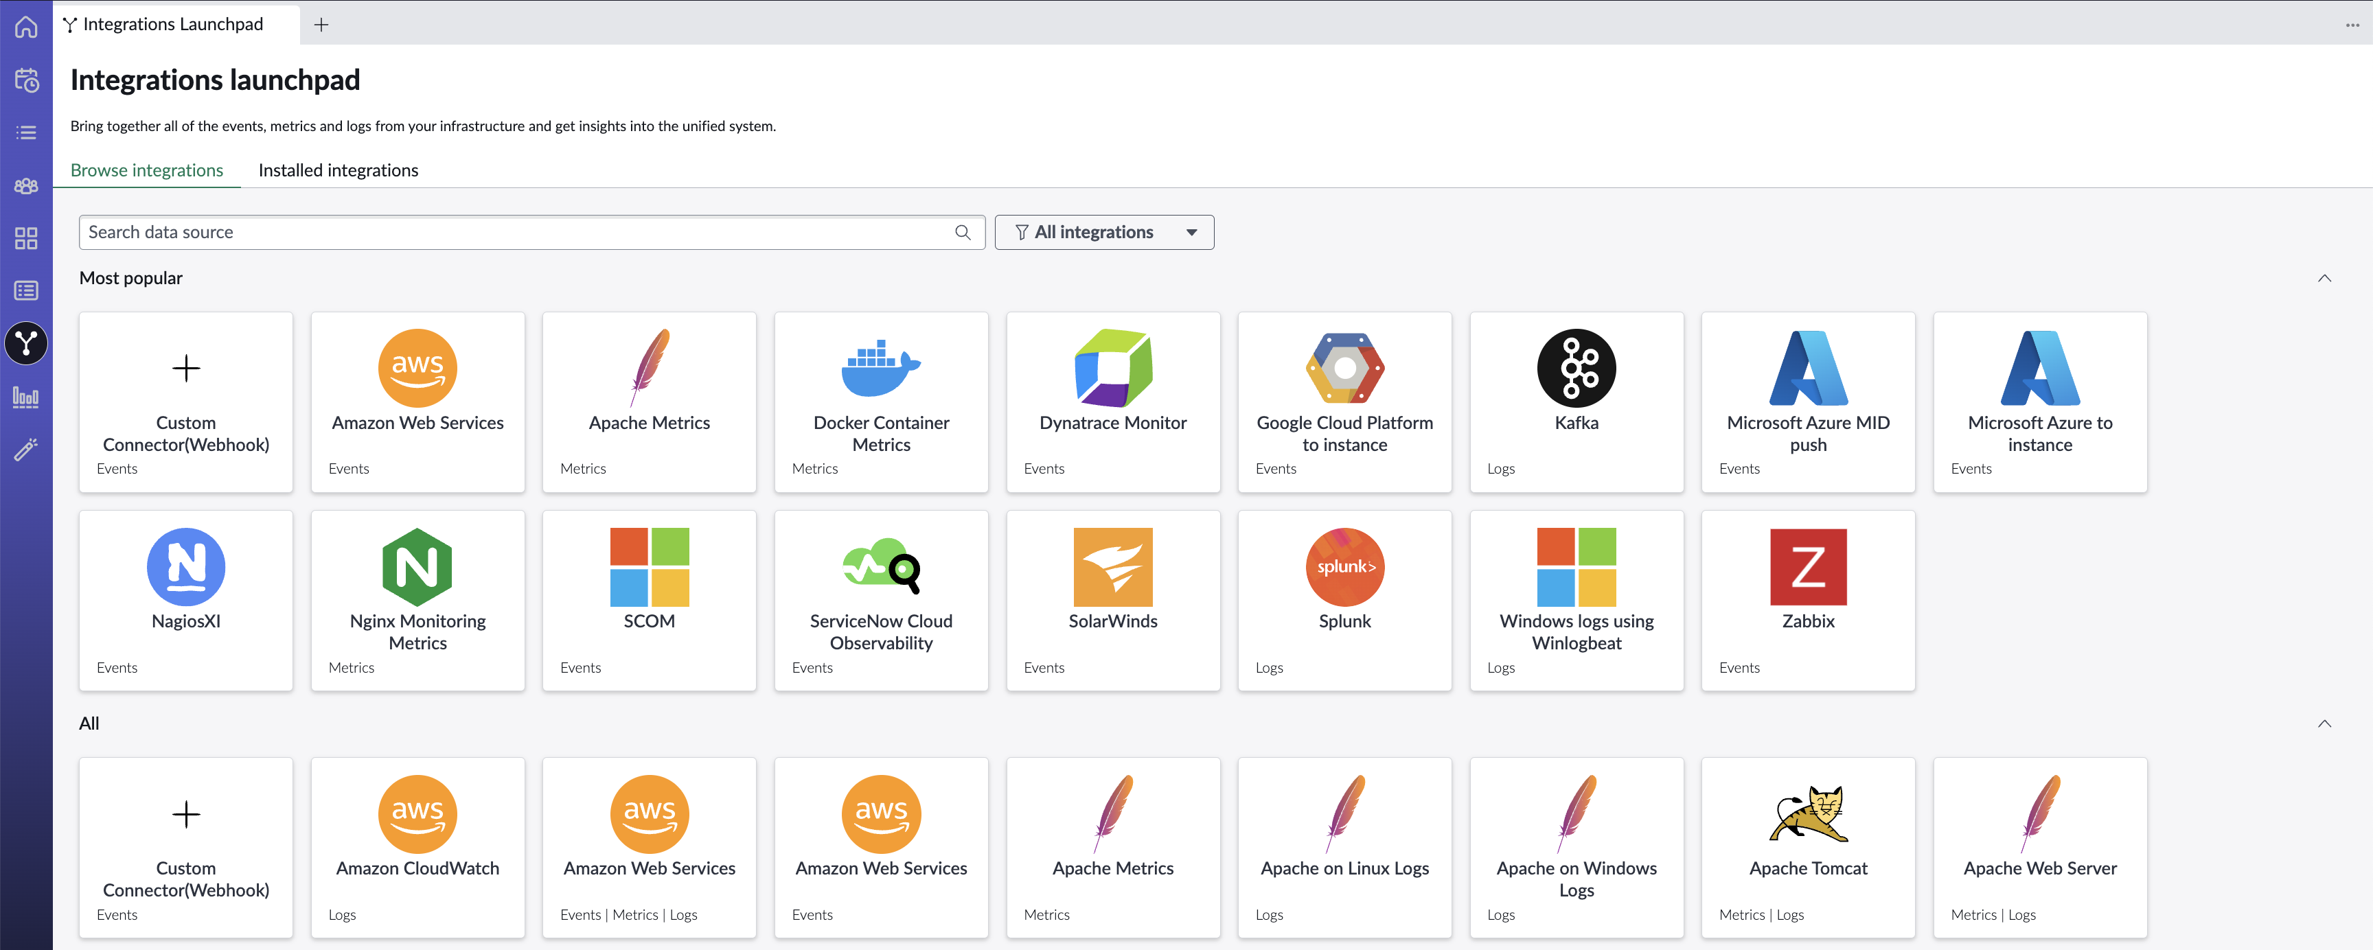
Task: Click the Nginx Monitoring Metrics logo
Action: (417, 567)
